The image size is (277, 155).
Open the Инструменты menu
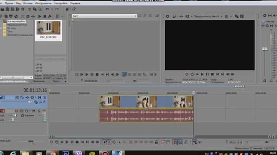coord(43,3)
